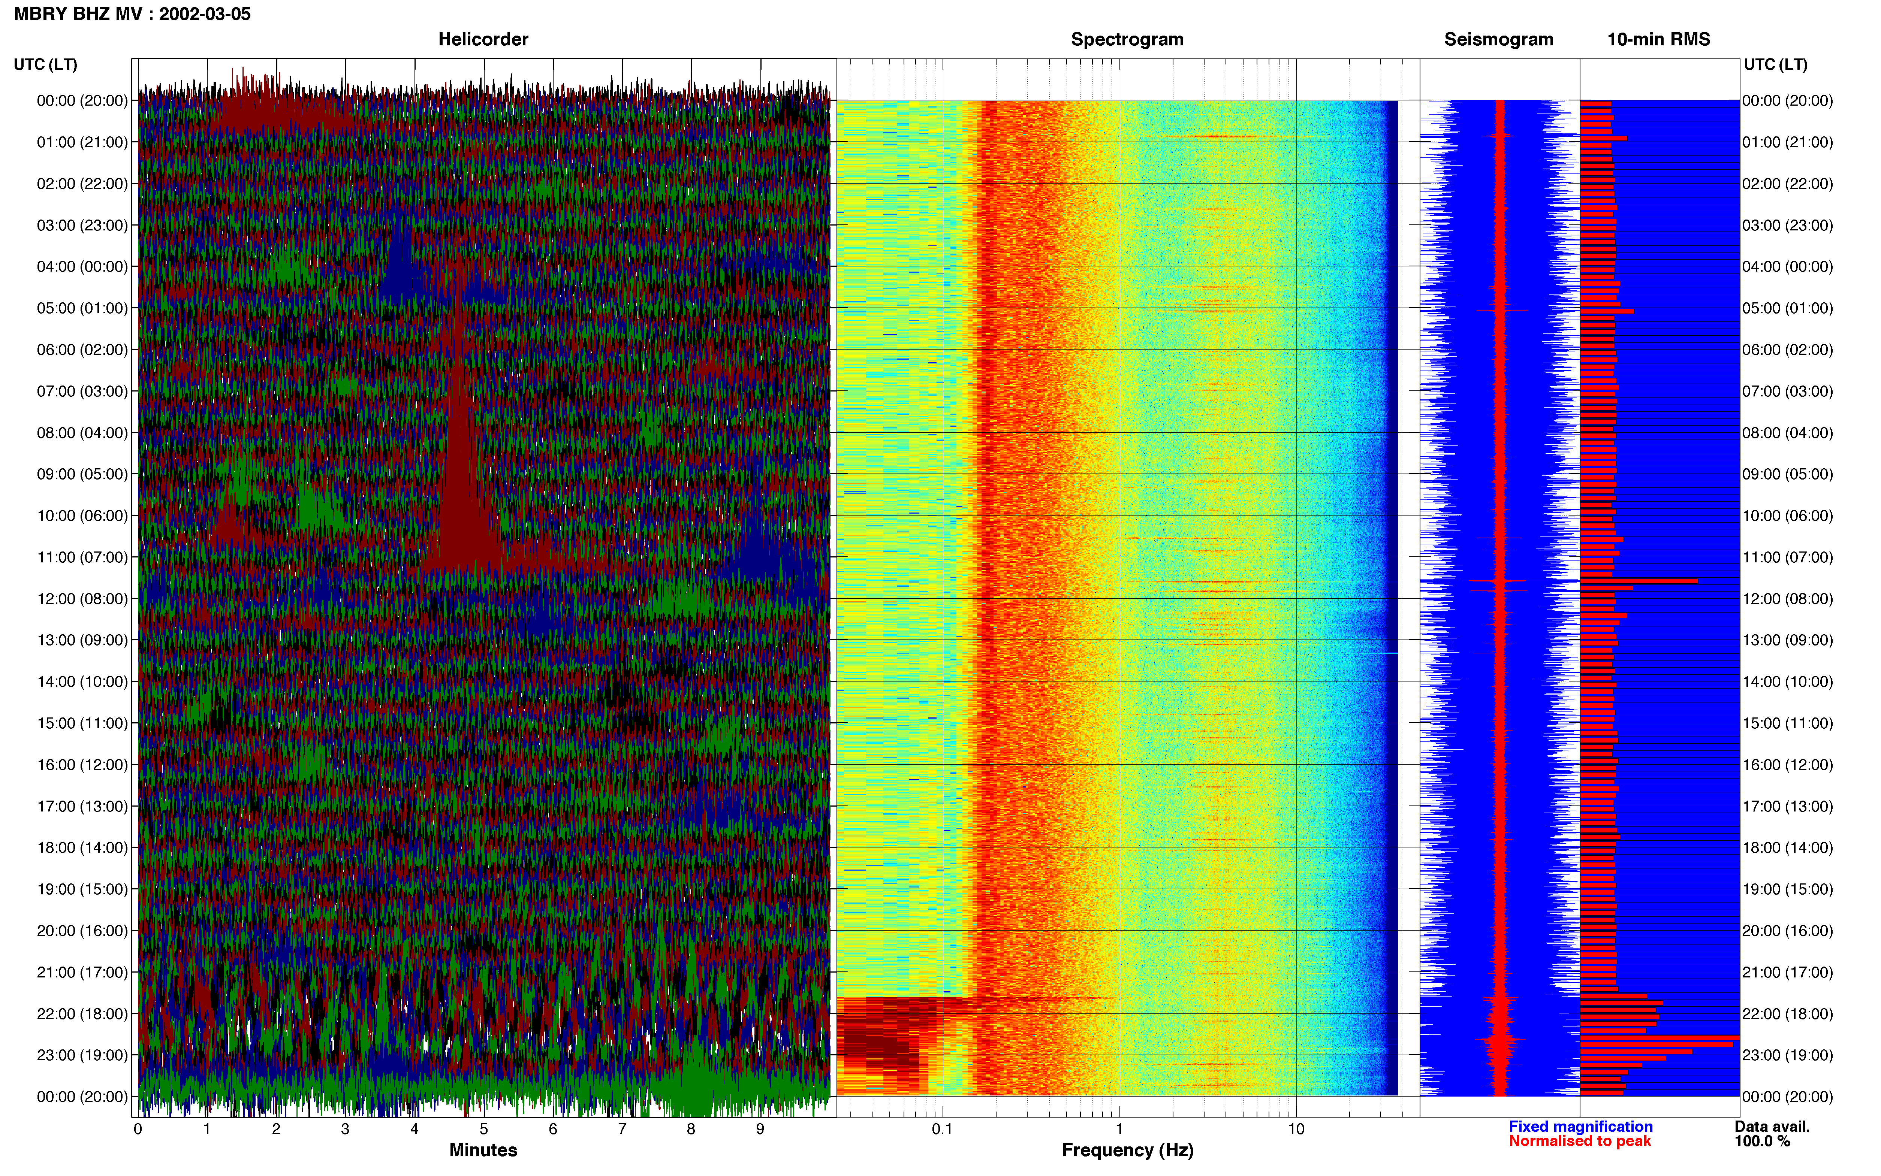Screen dimensions: 1881x1176
Task: Click the Normalised to peak legend text
Action: (1579, 1141)
